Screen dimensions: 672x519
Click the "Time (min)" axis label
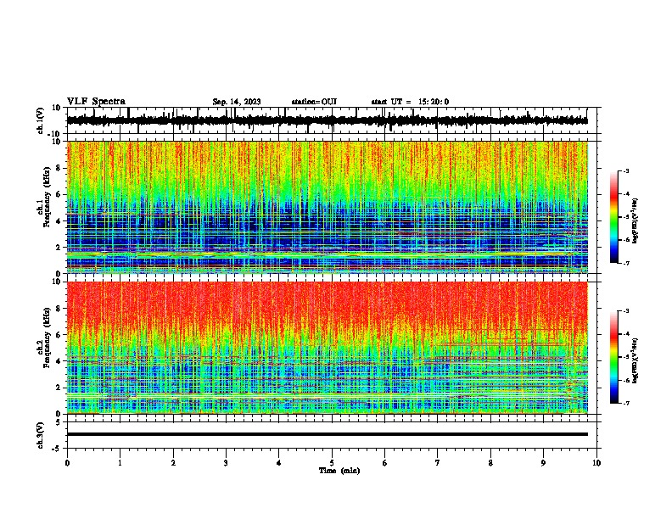pos(339,471)
